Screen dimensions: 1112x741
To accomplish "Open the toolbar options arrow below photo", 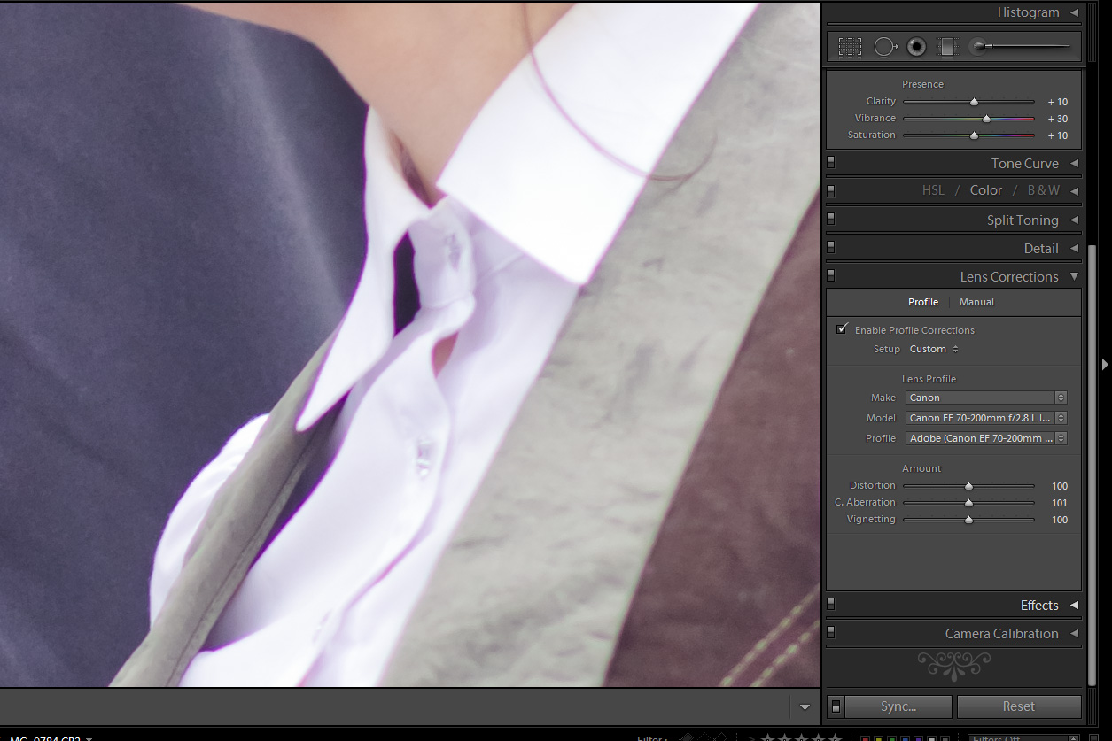I will point(805,707).
